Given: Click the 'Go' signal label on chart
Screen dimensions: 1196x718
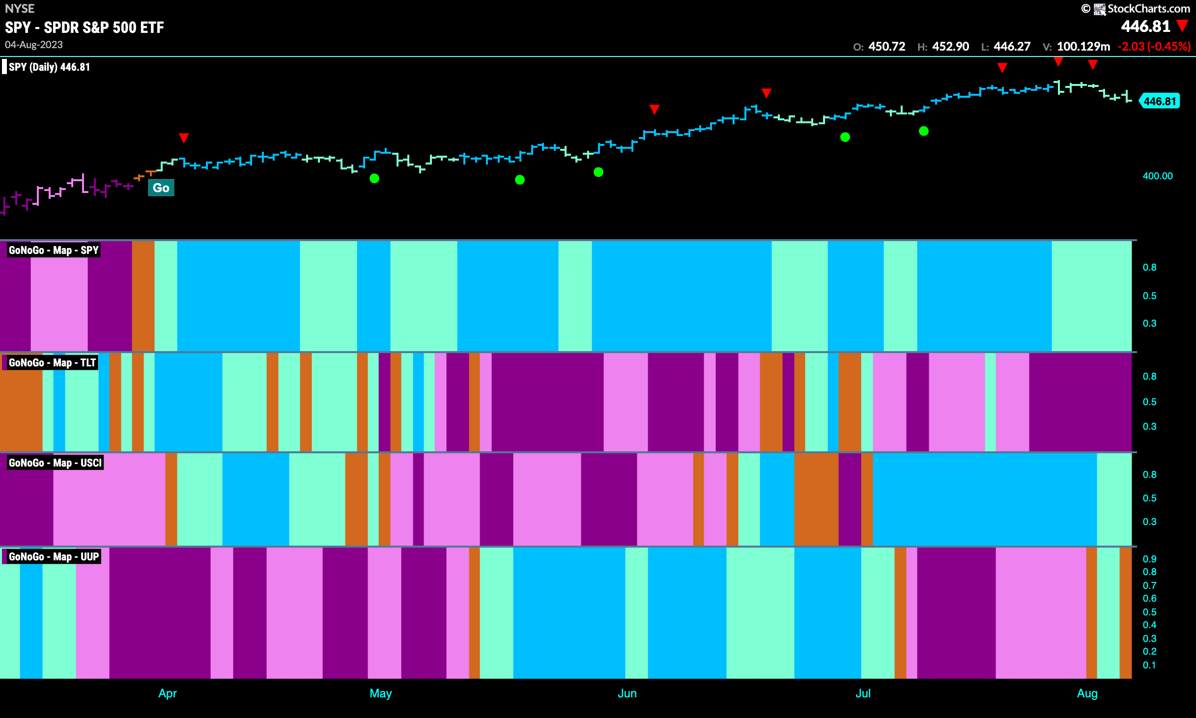Looking at the screenshot, I should click(x=161, y=188).
